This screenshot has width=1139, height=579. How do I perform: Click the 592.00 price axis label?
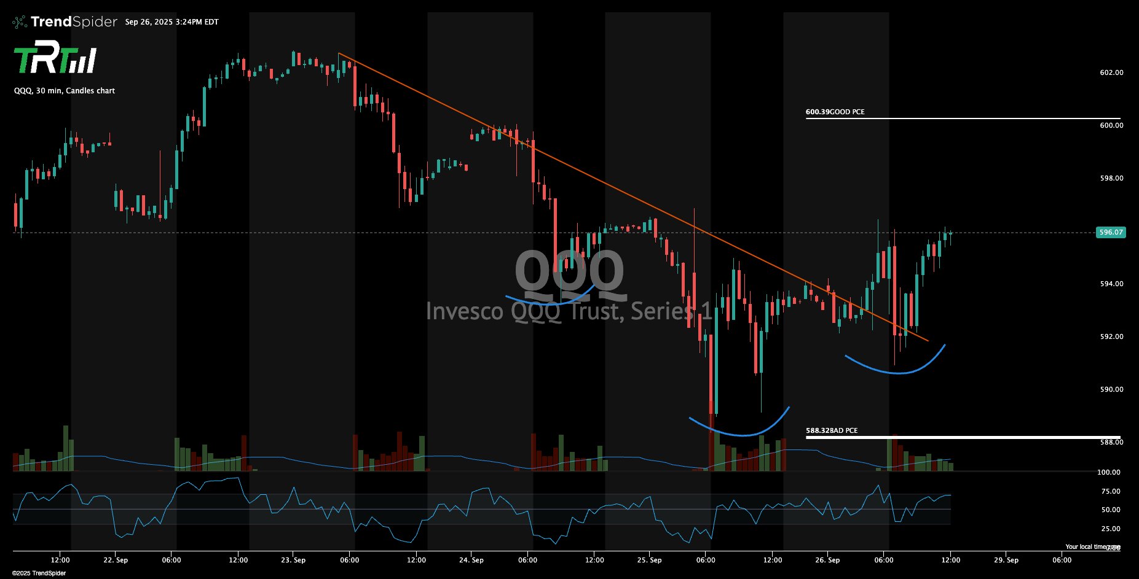coord(1111,336)
